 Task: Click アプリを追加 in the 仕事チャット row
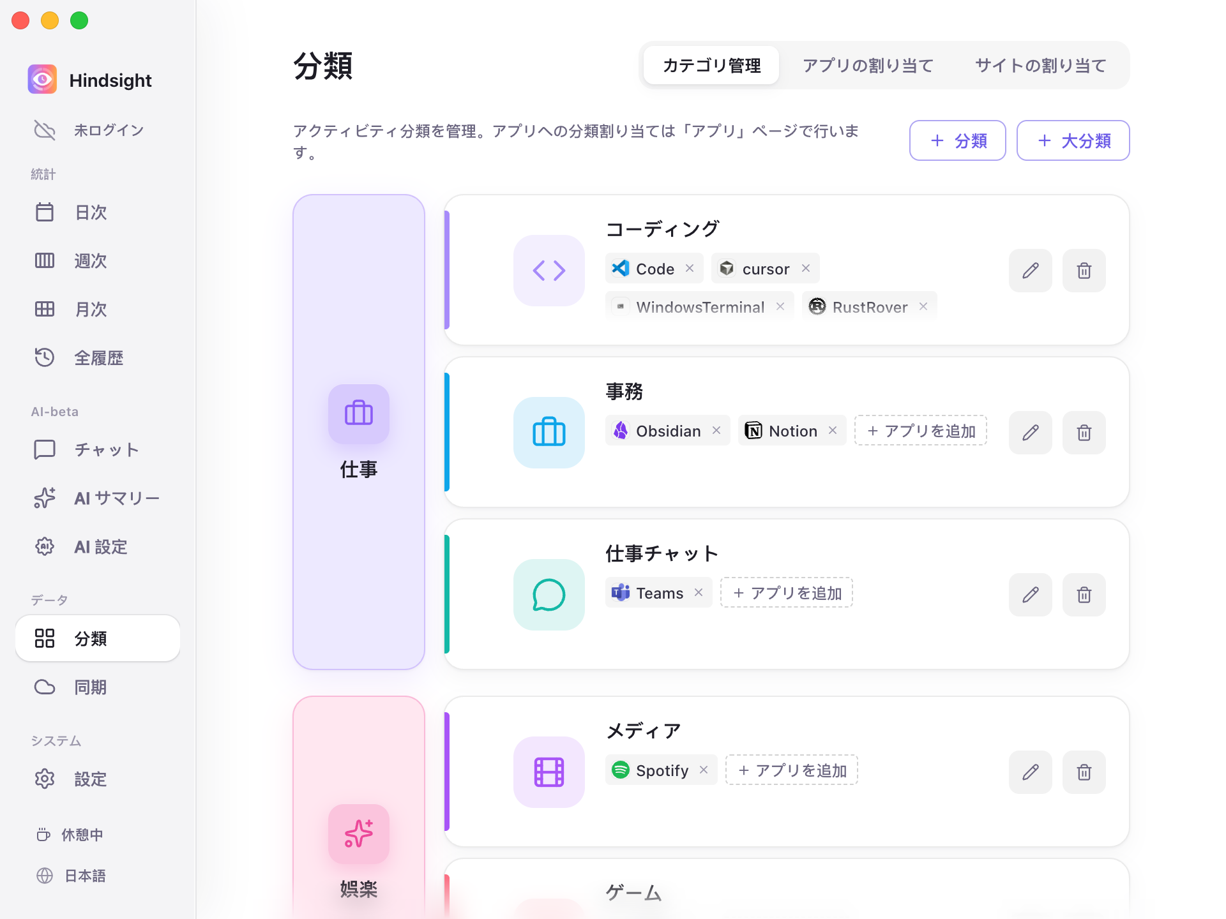click(787, 593)
